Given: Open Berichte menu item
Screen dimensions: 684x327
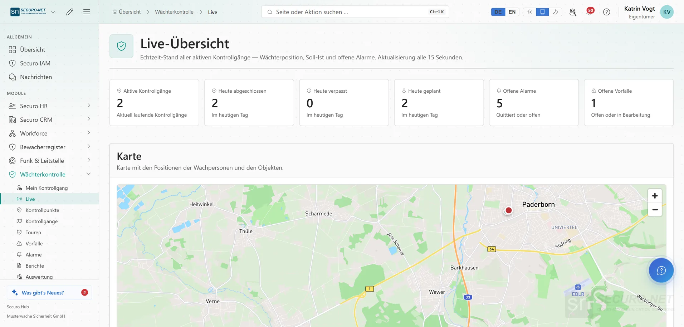Looking at the screenshot, I should [x=49, y=265].
